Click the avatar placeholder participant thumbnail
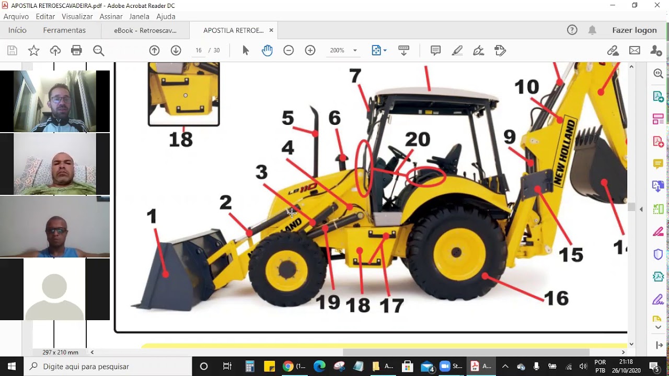The width and height of the screenshot is (669, 376). tap(55, 289)
